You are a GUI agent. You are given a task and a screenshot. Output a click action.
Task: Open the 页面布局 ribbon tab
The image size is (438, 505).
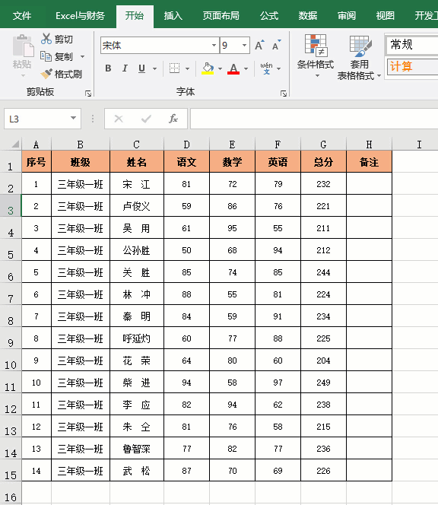click(x=221, y=15)
